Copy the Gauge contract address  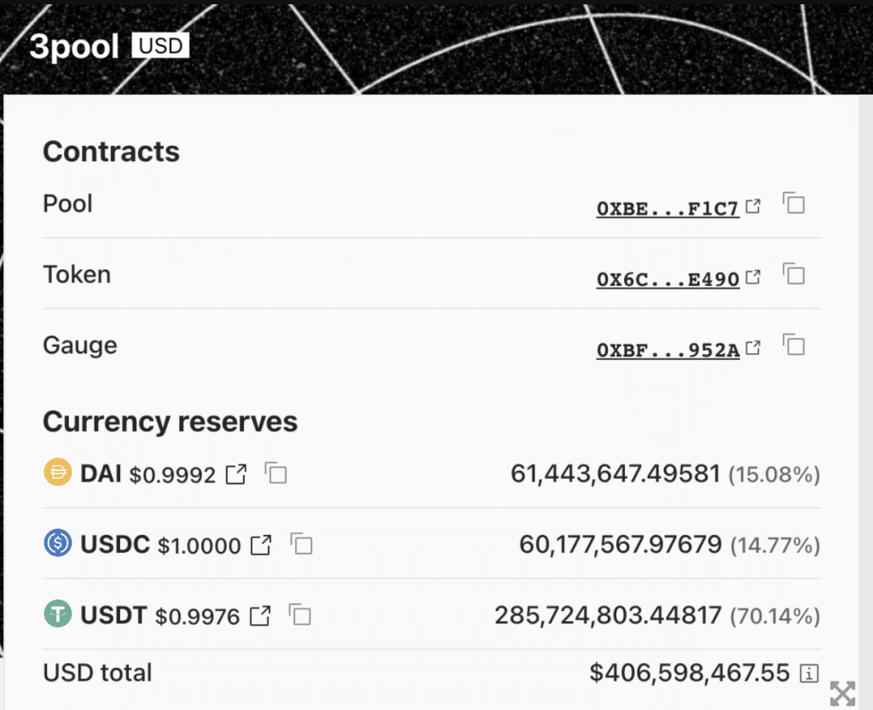(x=794, y=345)
